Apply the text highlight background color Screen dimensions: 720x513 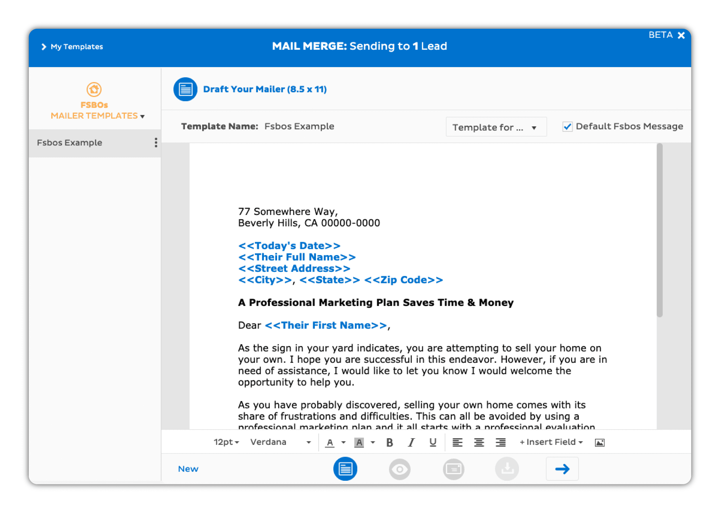359,442
